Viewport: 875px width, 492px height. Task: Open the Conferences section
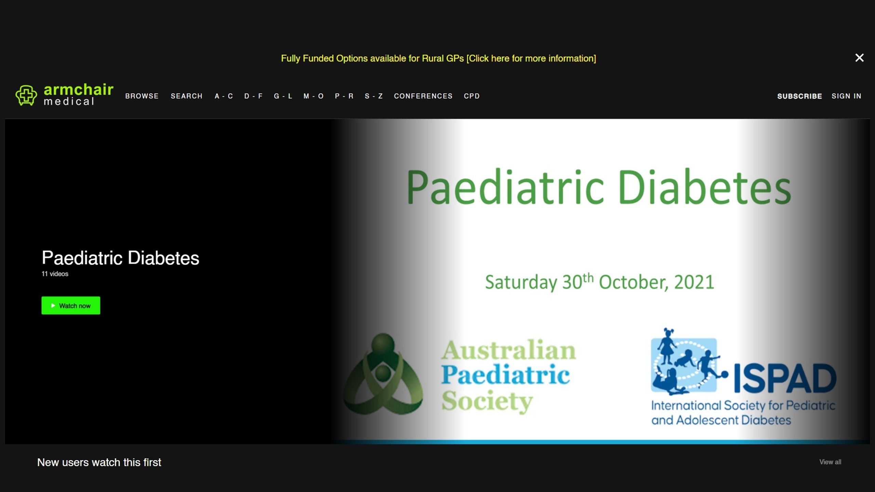pyautogui.click(x=423, y=96)
